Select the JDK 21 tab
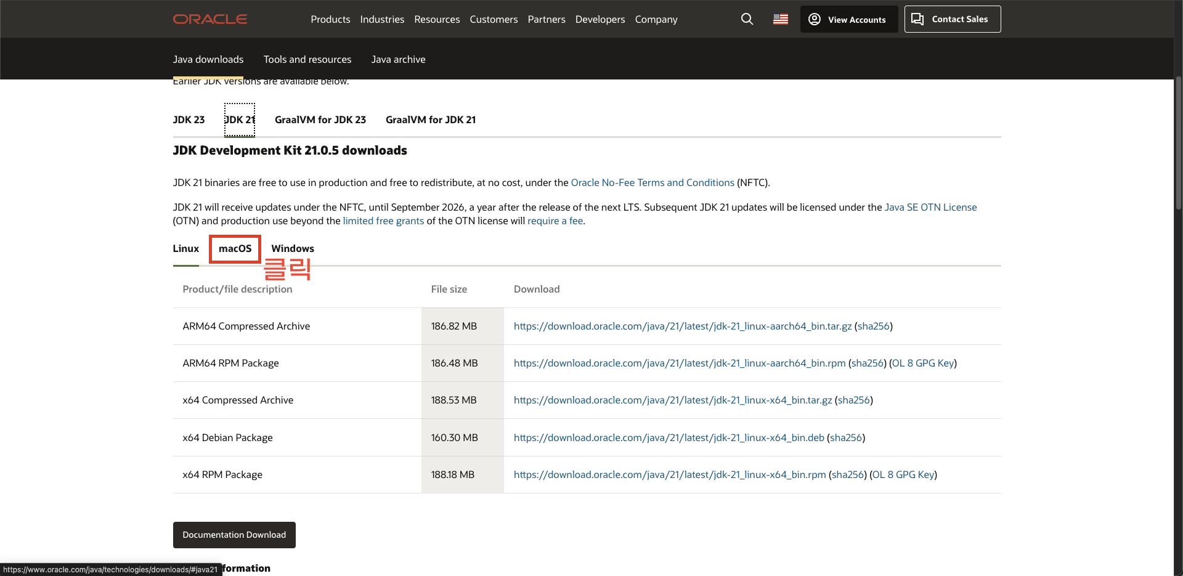The width and height of the screenshot is (1183, 576). (x=240, y=120)
